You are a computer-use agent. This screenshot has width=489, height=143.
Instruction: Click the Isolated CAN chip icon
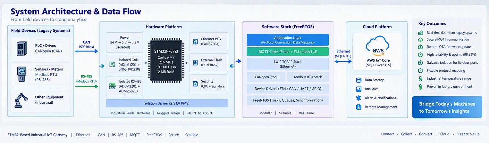(x=113, y=65)
